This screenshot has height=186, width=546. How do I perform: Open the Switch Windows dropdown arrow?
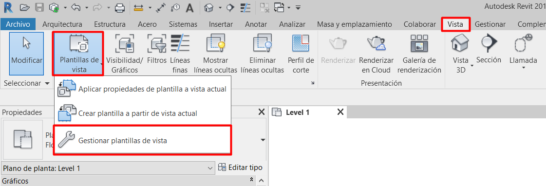tap(289, 7)
